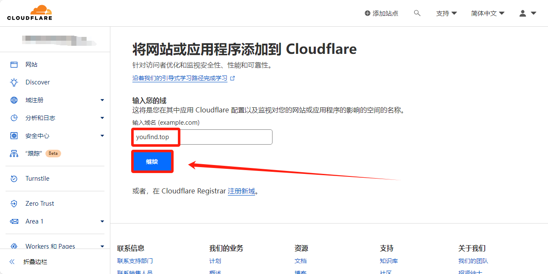
Task: Follow the 注册新域 link
Action: pyautogui.click(x=242, y=191)
